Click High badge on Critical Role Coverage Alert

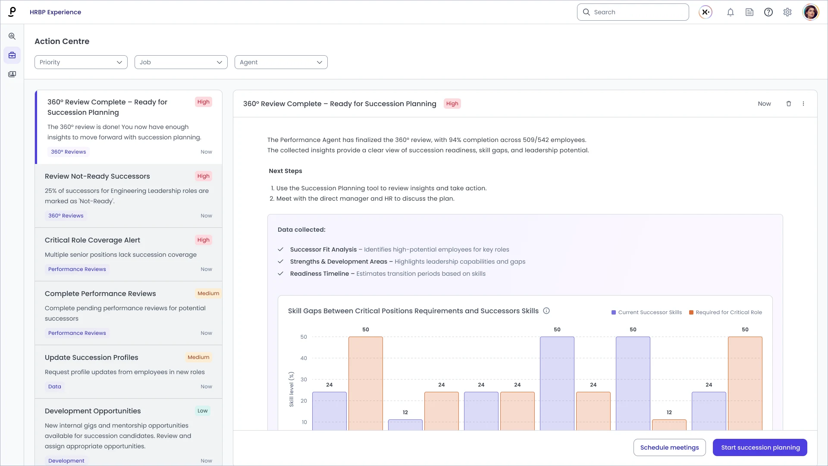(204, 240)
